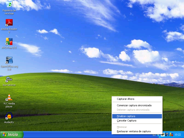Select "Restaurar ventana de captura" menu item
Image resolution: width=184 pixels, height=138 pixels.
click(x=134, y=131)
